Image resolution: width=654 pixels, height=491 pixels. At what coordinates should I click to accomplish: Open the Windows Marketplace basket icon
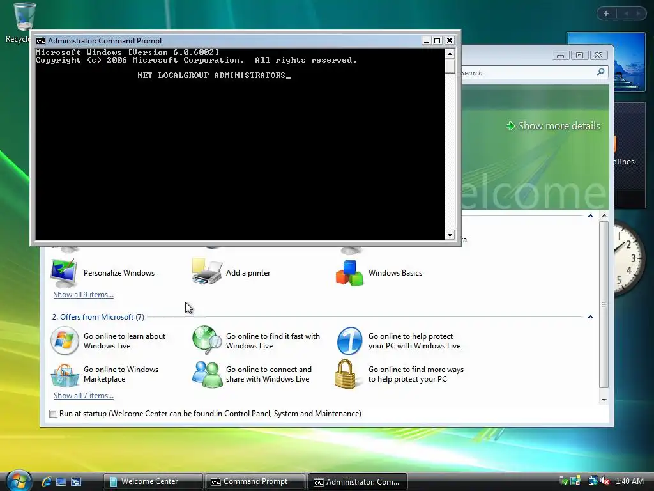coord(65,375)
